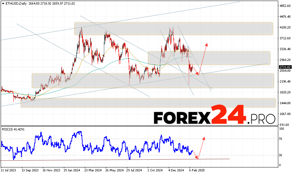The image size is (293, 174).
Task: Click the 4852.50 price axis label
Action: tap(284, 6)
